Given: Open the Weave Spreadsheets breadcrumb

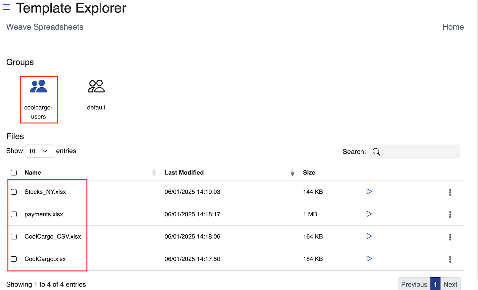Looking at the screenshot, I should (x=45, y=27).
